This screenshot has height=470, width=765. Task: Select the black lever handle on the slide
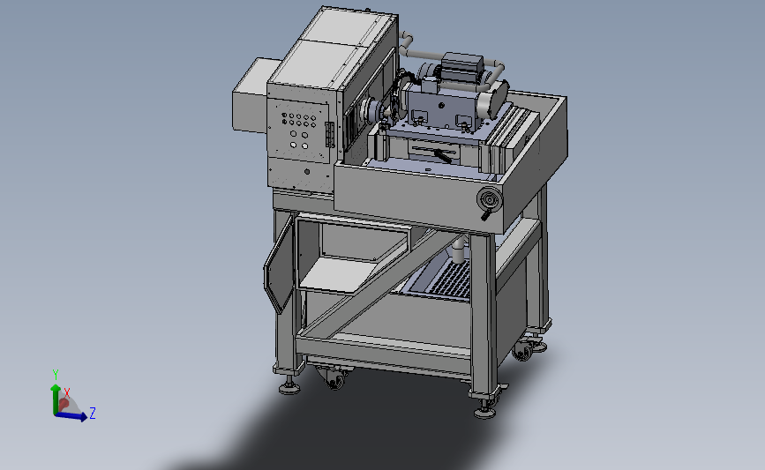[442, 156]
